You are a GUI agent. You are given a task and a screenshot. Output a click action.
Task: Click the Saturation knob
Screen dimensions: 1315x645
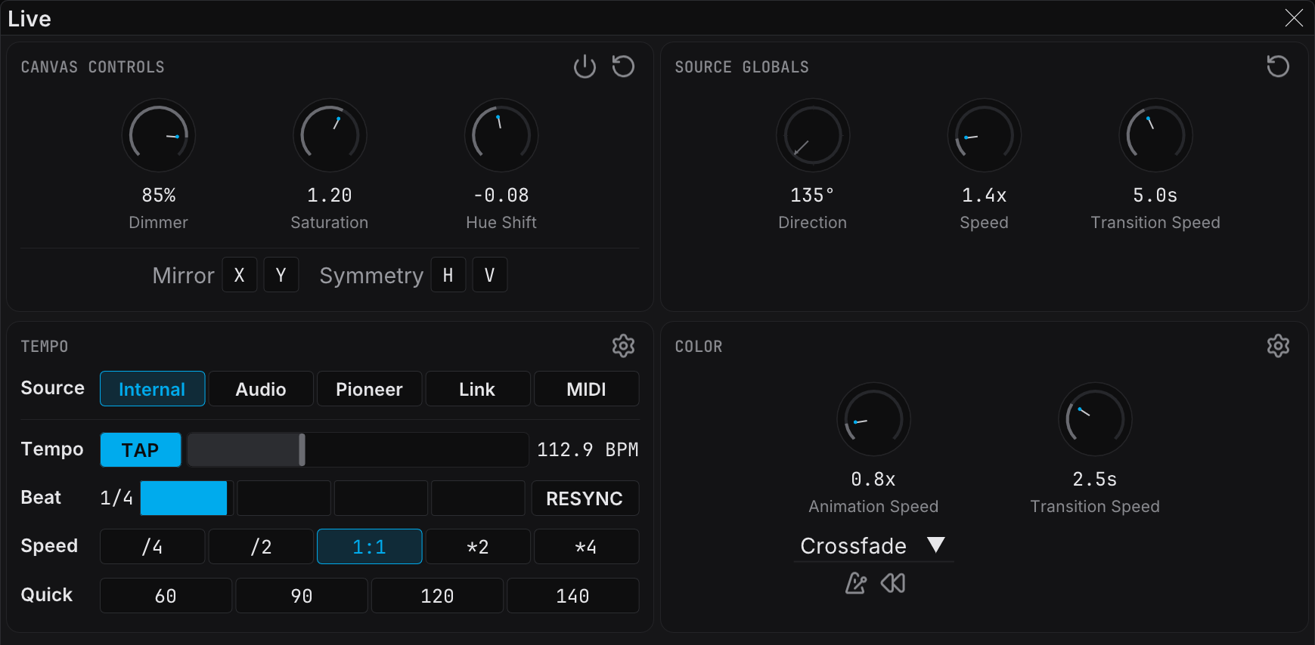[330, 136]
